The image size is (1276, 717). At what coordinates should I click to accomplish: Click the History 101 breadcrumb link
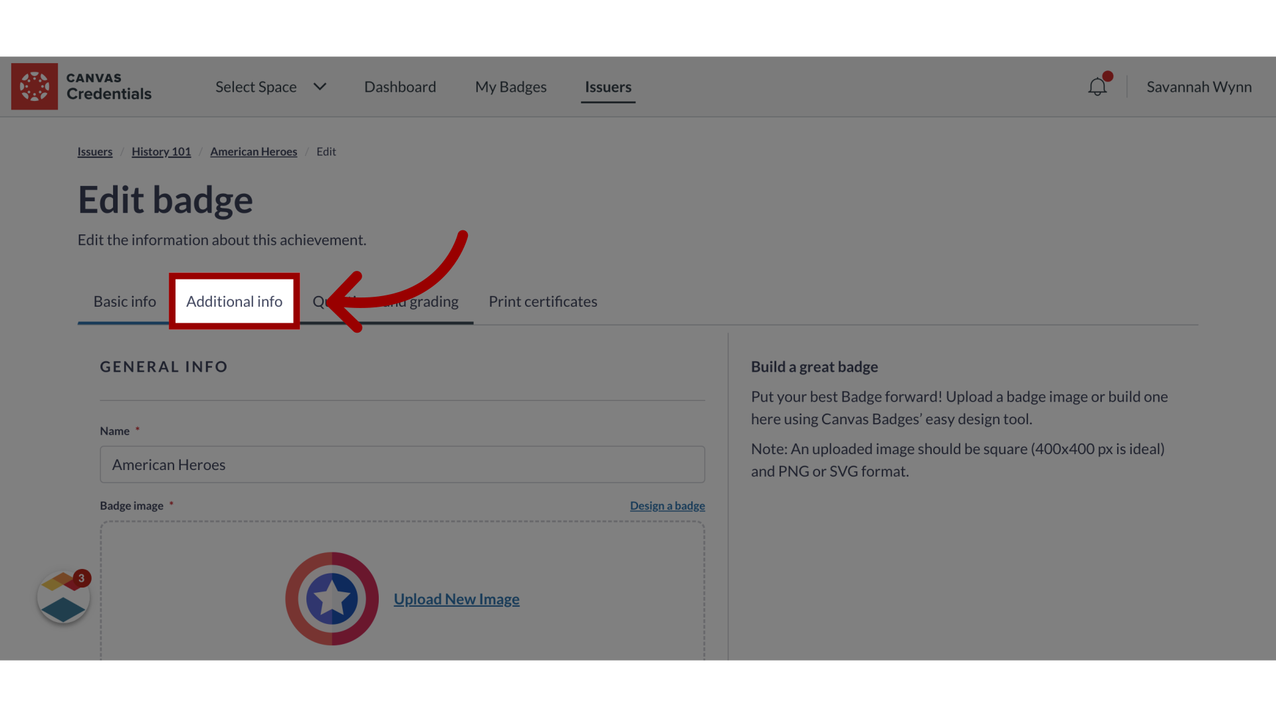[x=161, y=151]
